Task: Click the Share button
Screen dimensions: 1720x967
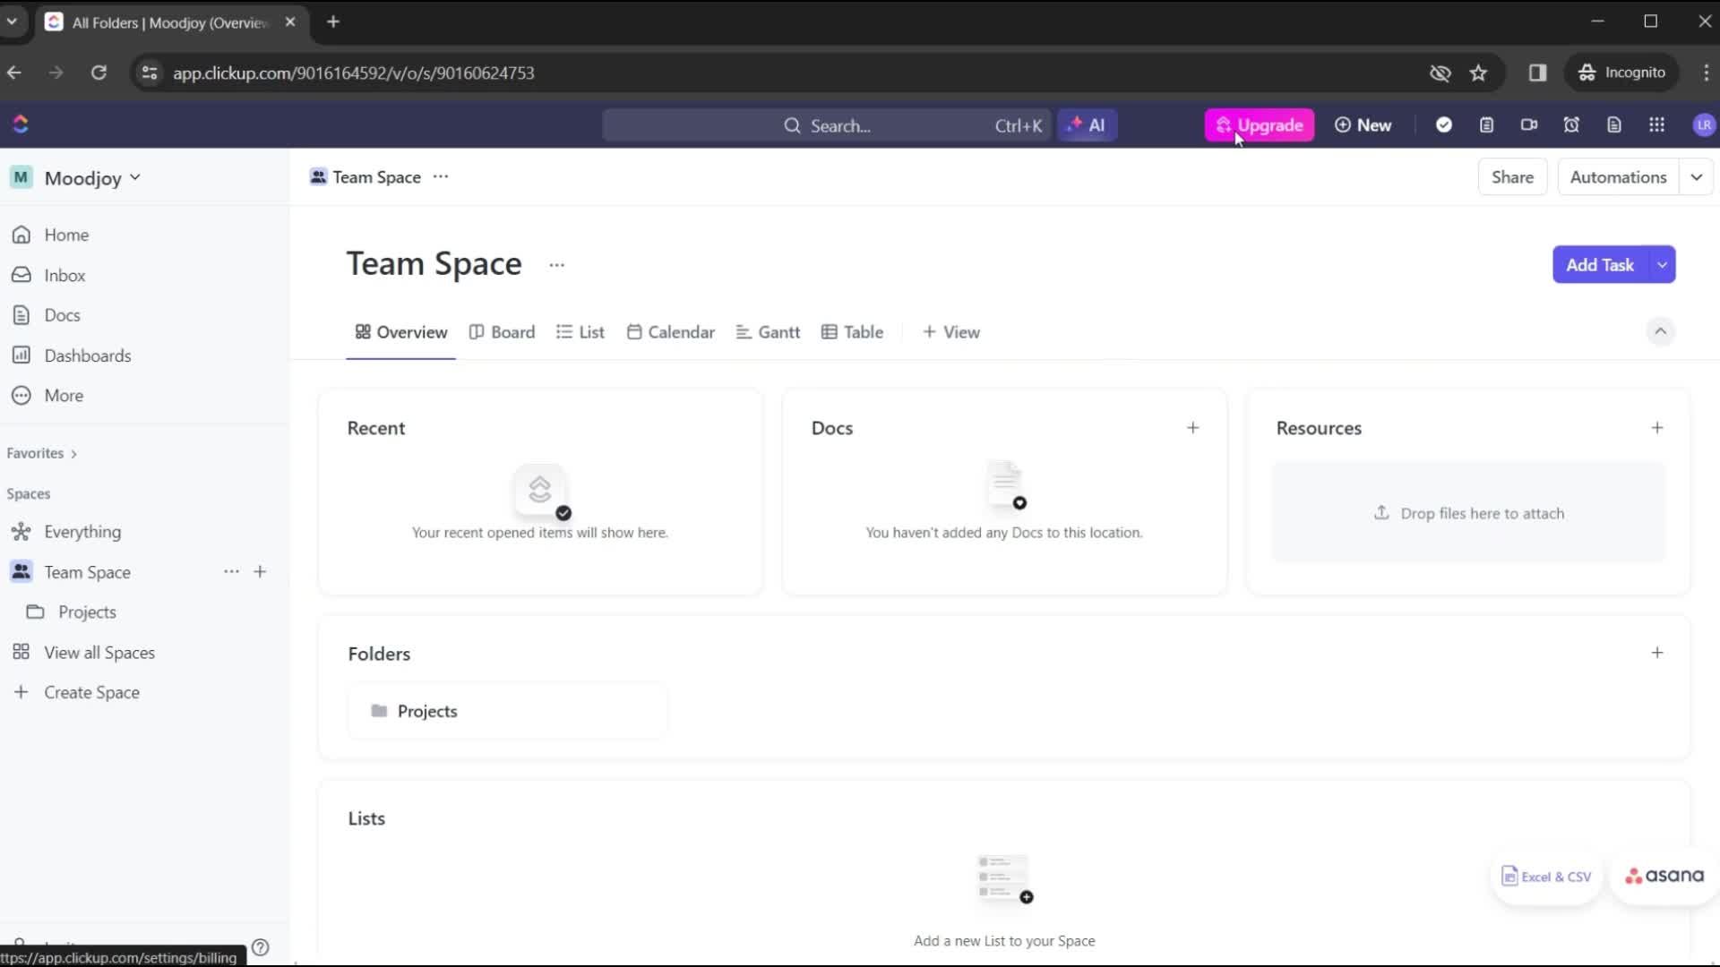Action: (1512, 177)
